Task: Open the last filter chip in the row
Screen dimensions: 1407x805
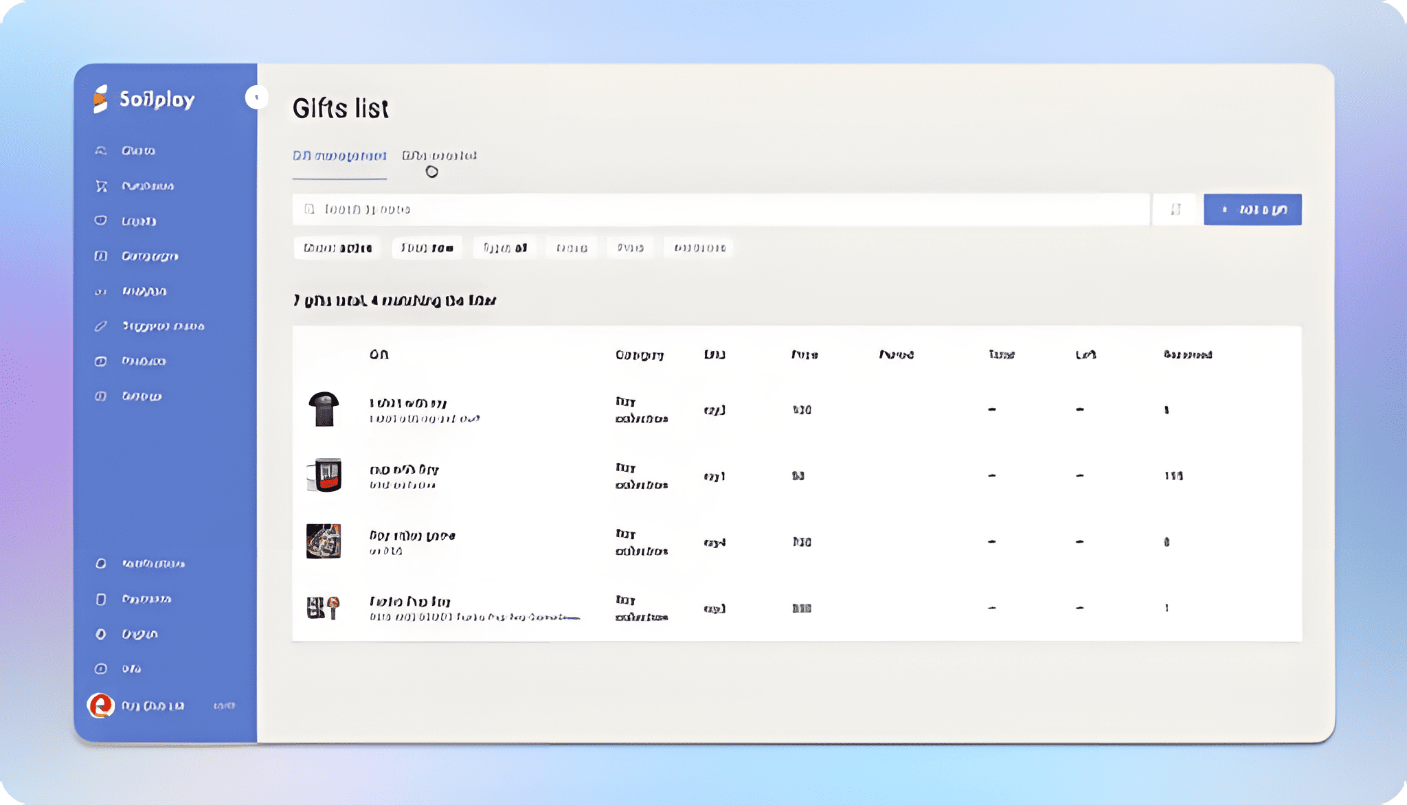Action: [699, 248]
